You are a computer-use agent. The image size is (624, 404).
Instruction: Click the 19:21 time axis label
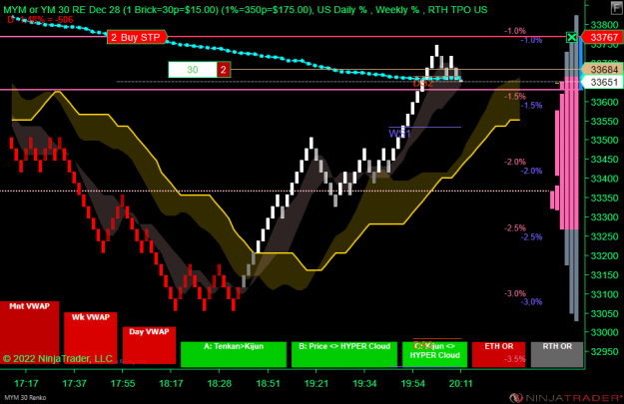[x=315, y=384]
